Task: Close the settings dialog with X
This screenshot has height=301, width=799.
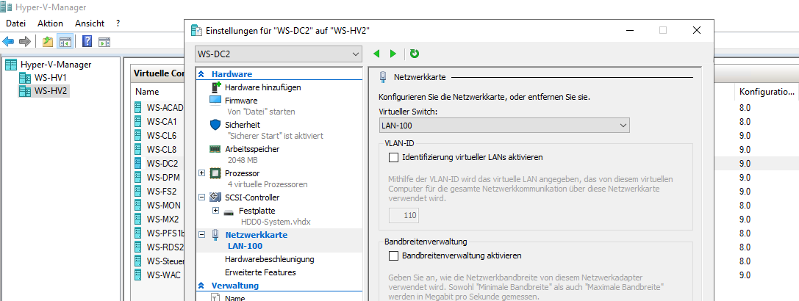Action: (697, 31)
